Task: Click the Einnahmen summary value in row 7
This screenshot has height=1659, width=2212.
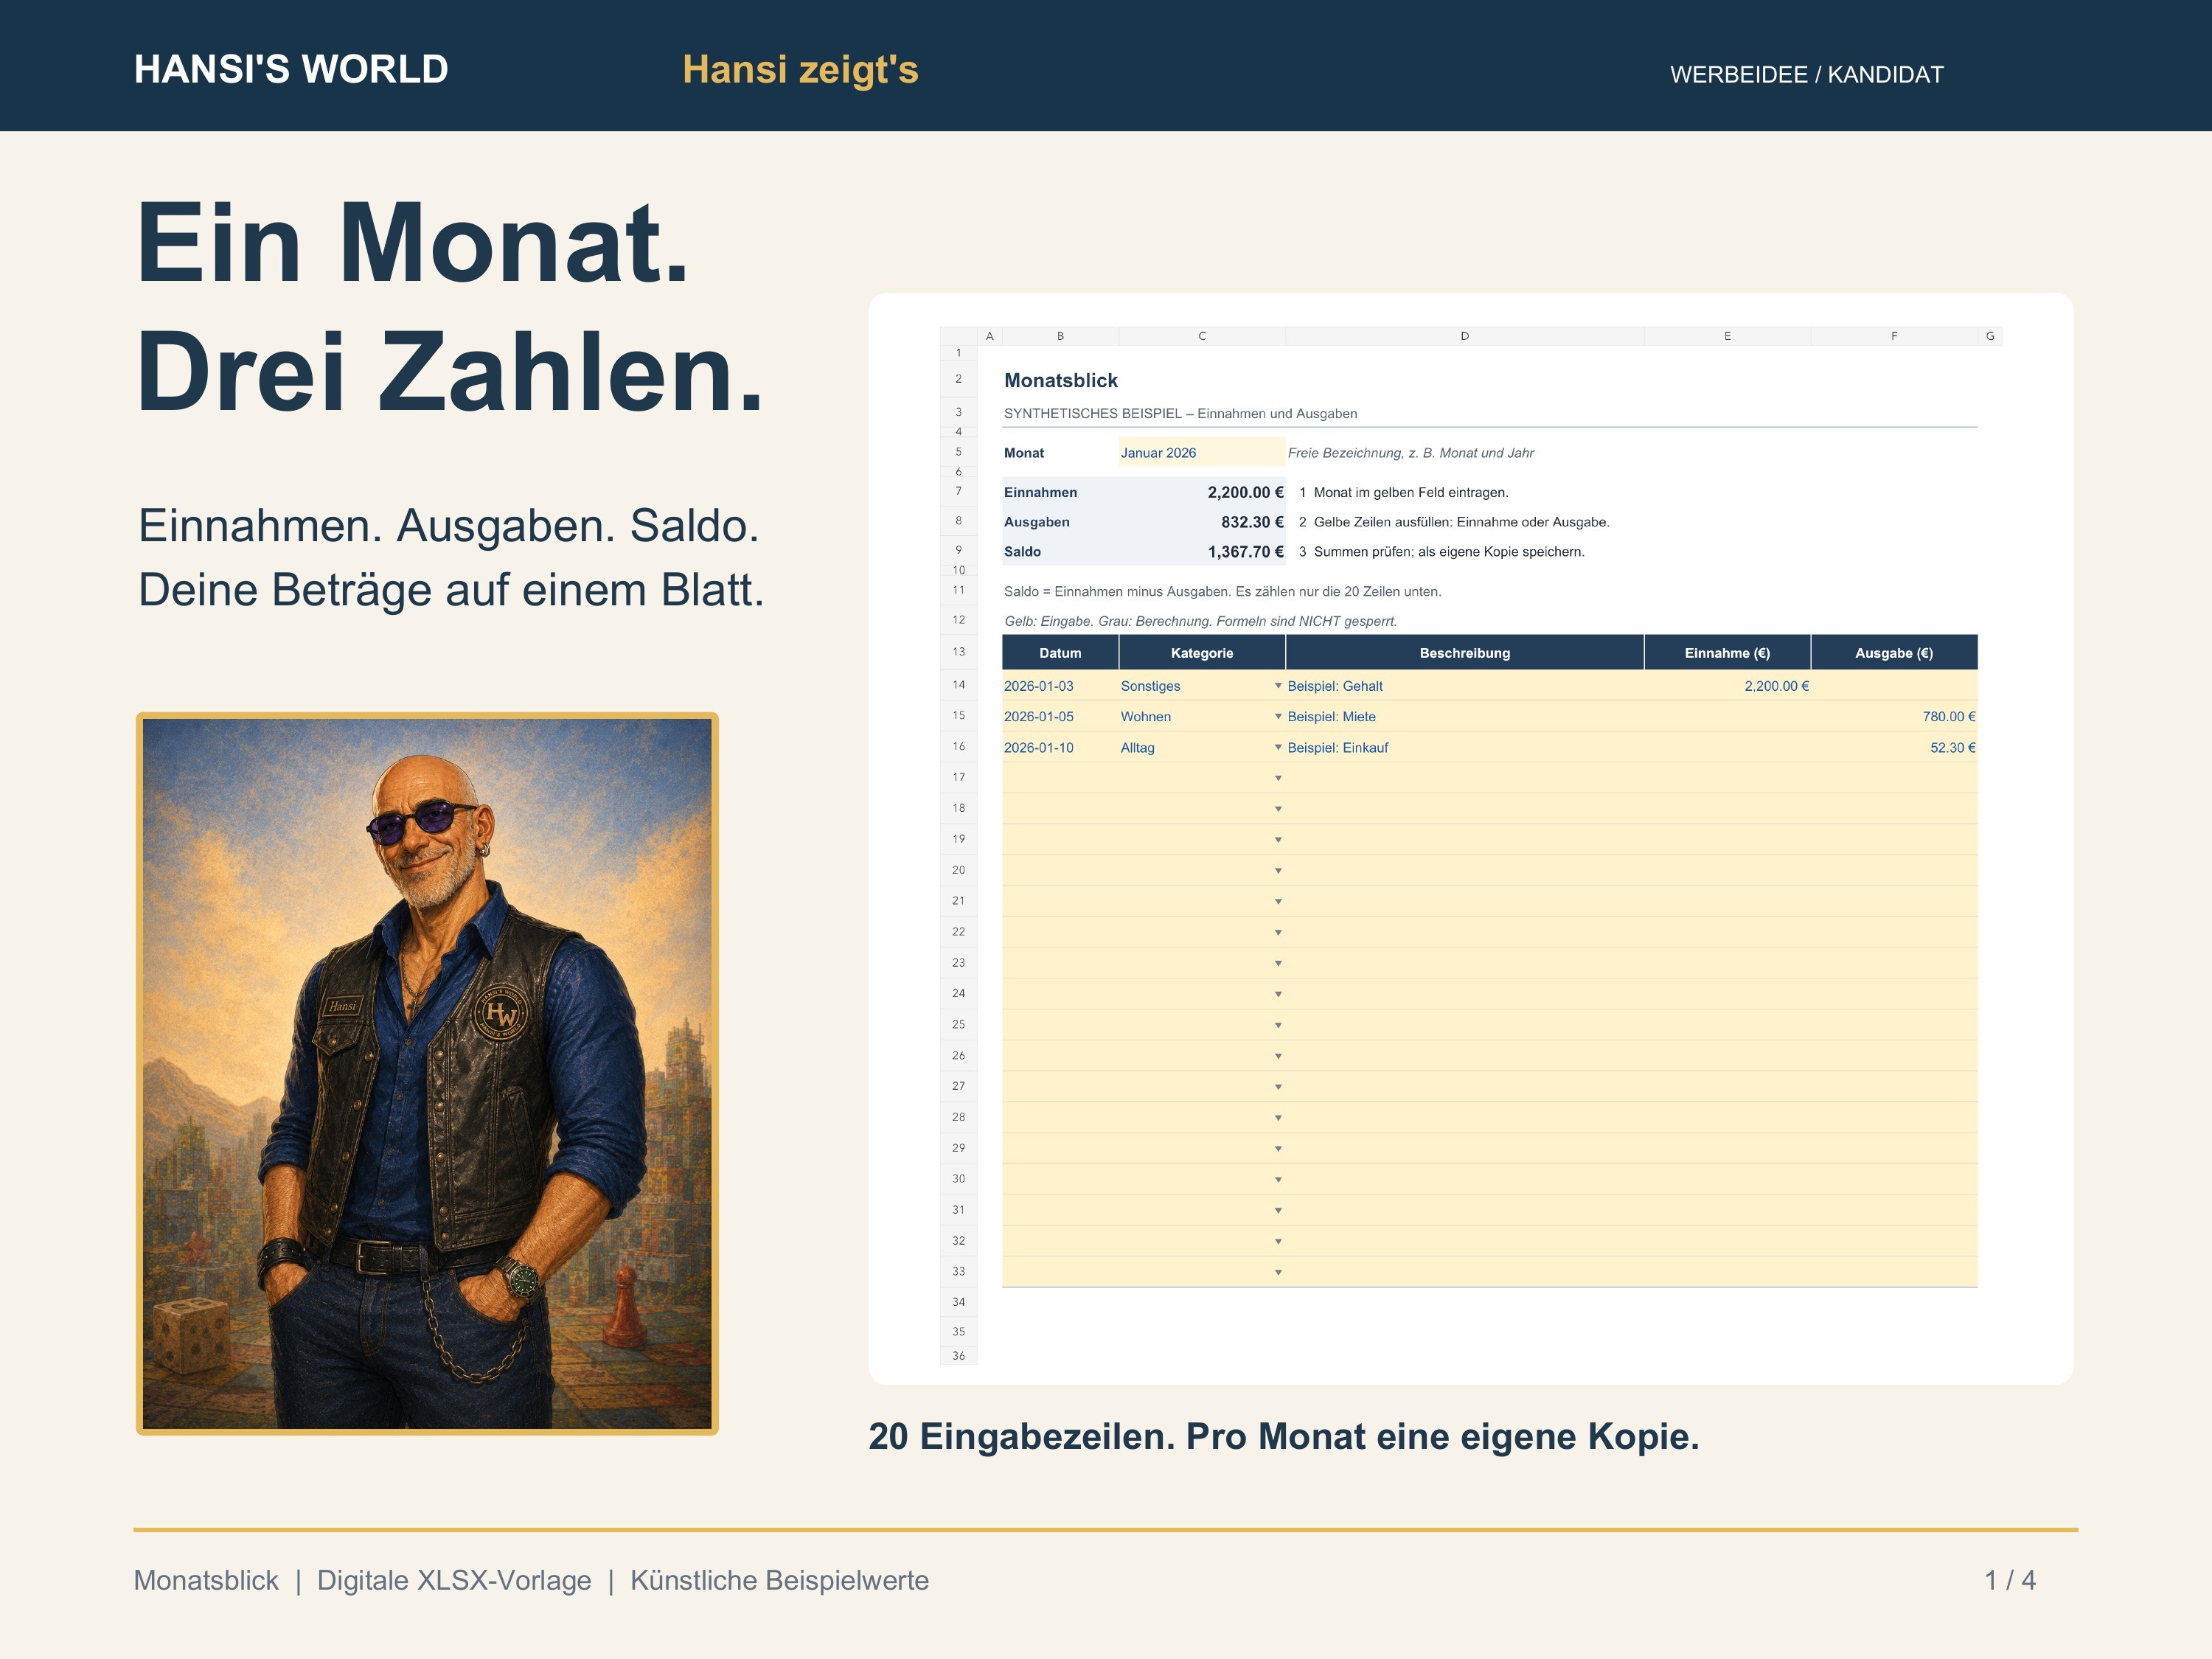Action: [x=1245, y=492]
